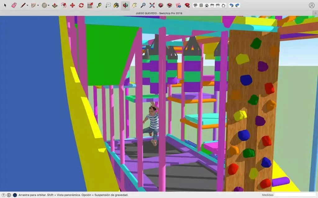Screen dimensions: 318x198
Task: Choose the Text label tool
Action: 108,5
